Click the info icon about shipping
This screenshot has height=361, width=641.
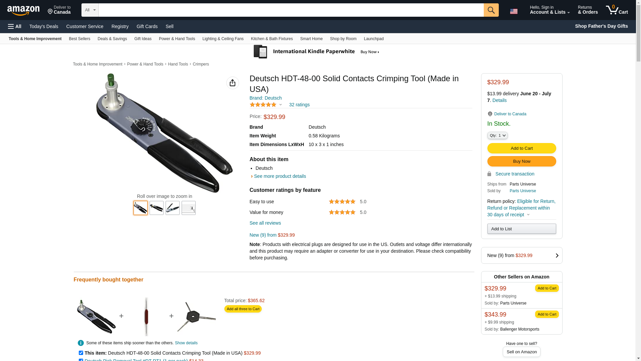point(80,343)
